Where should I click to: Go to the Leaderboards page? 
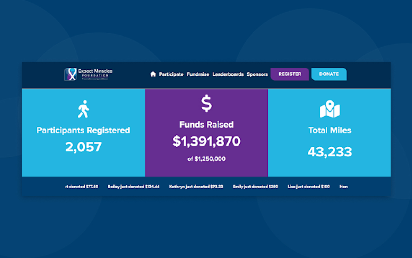tap(228, 74)
